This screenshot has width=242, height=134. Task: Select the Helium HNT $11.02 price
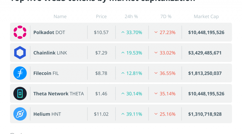point(101,114)
